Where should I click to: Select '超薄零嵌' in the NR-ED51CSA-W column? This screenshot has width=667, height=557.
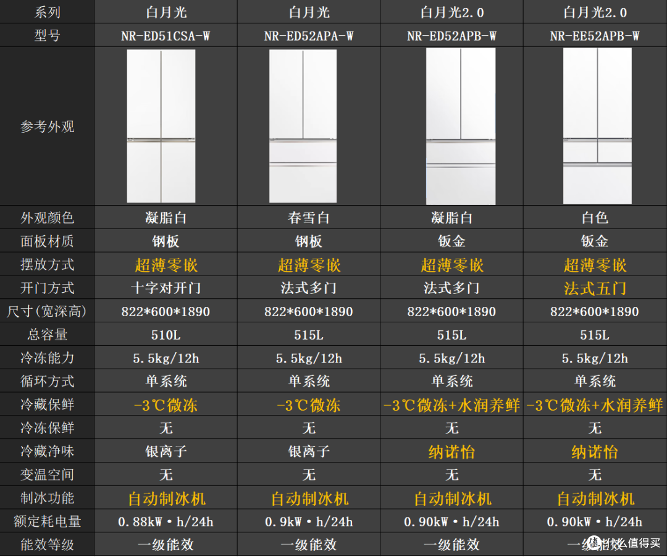(166, 266)
